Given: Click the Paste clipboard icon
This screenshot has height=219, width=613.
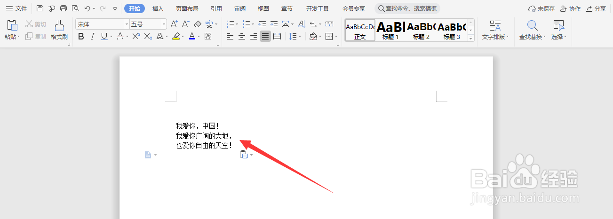Looking at the screenshot, I should click(x=12, y=25).
